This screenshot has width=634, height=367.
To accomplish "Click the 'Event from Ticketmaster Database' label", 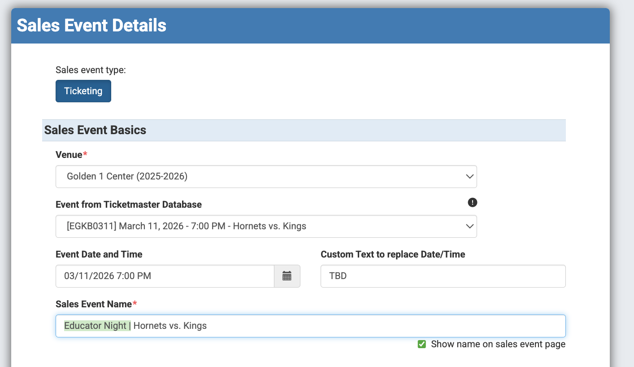I will [x=128, y=205].
